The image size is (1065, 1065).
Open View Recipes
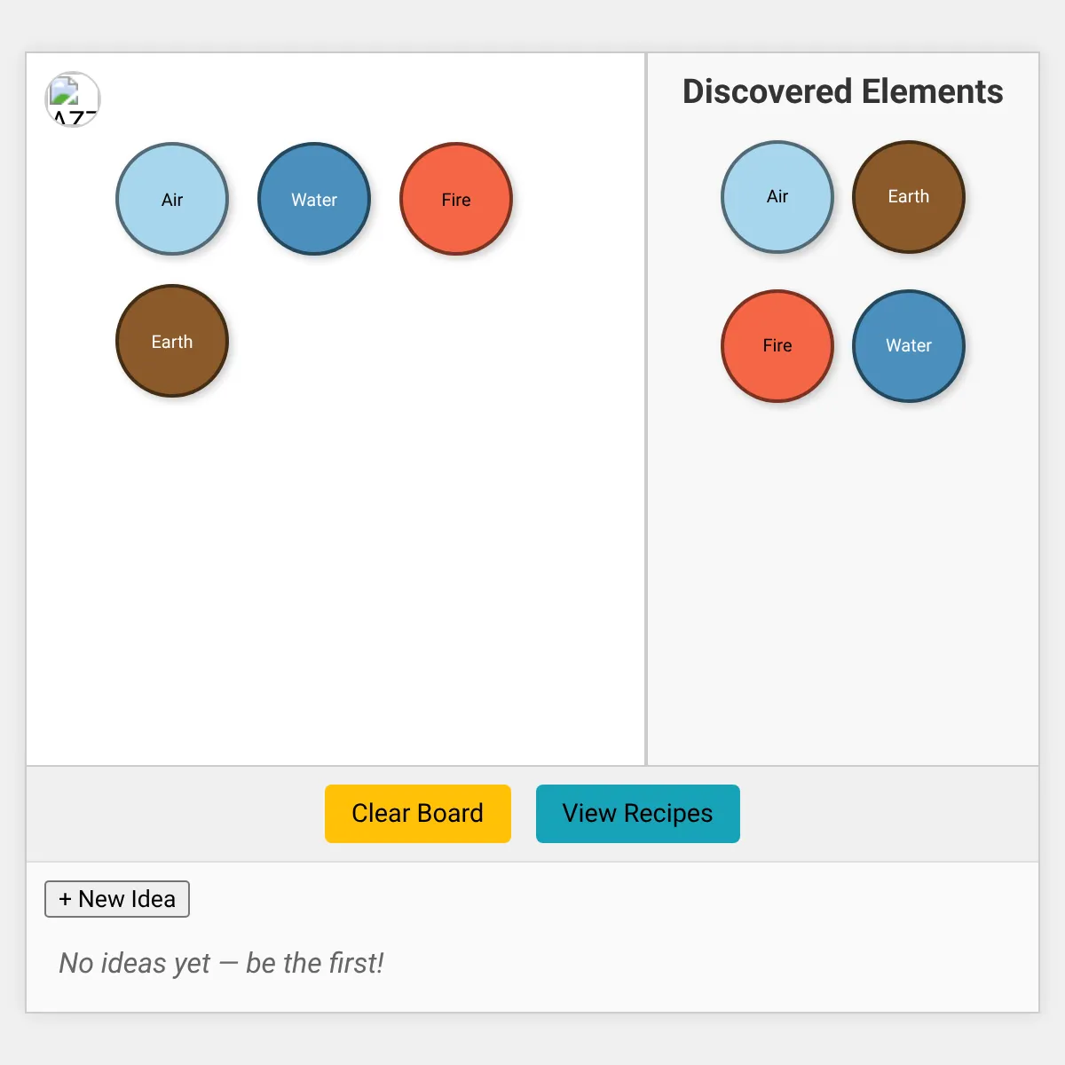tap(637, 814)
